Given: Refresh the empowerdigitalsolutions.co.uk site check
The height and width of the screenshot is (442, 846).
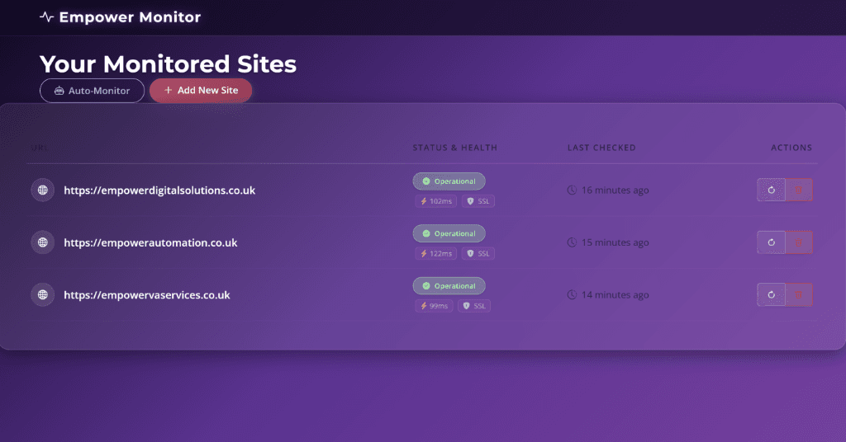Looking at the screenshot, I should coord(771,190).
